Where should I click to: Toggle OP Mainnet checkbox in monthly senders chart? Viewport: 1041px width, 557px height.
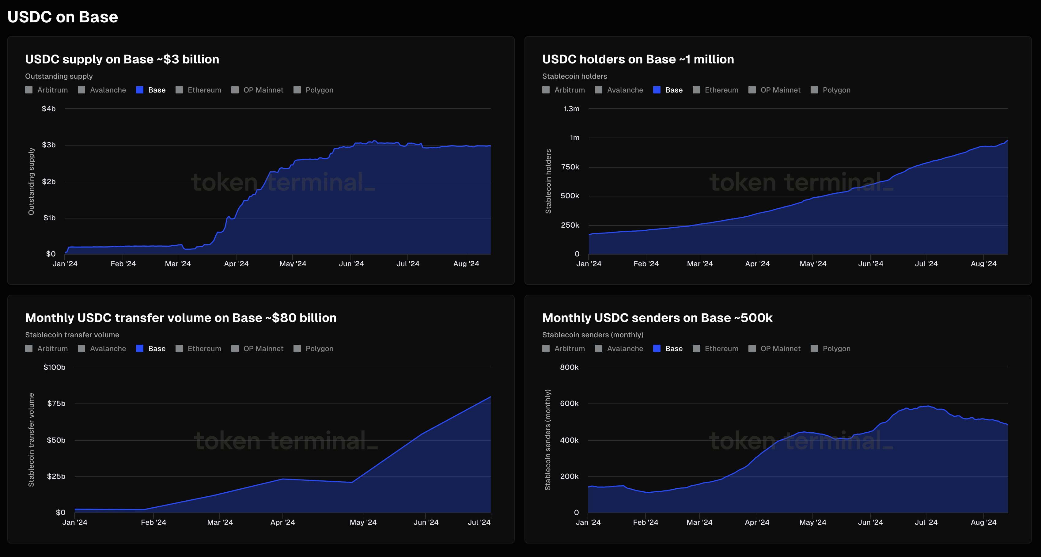[752, 348]
